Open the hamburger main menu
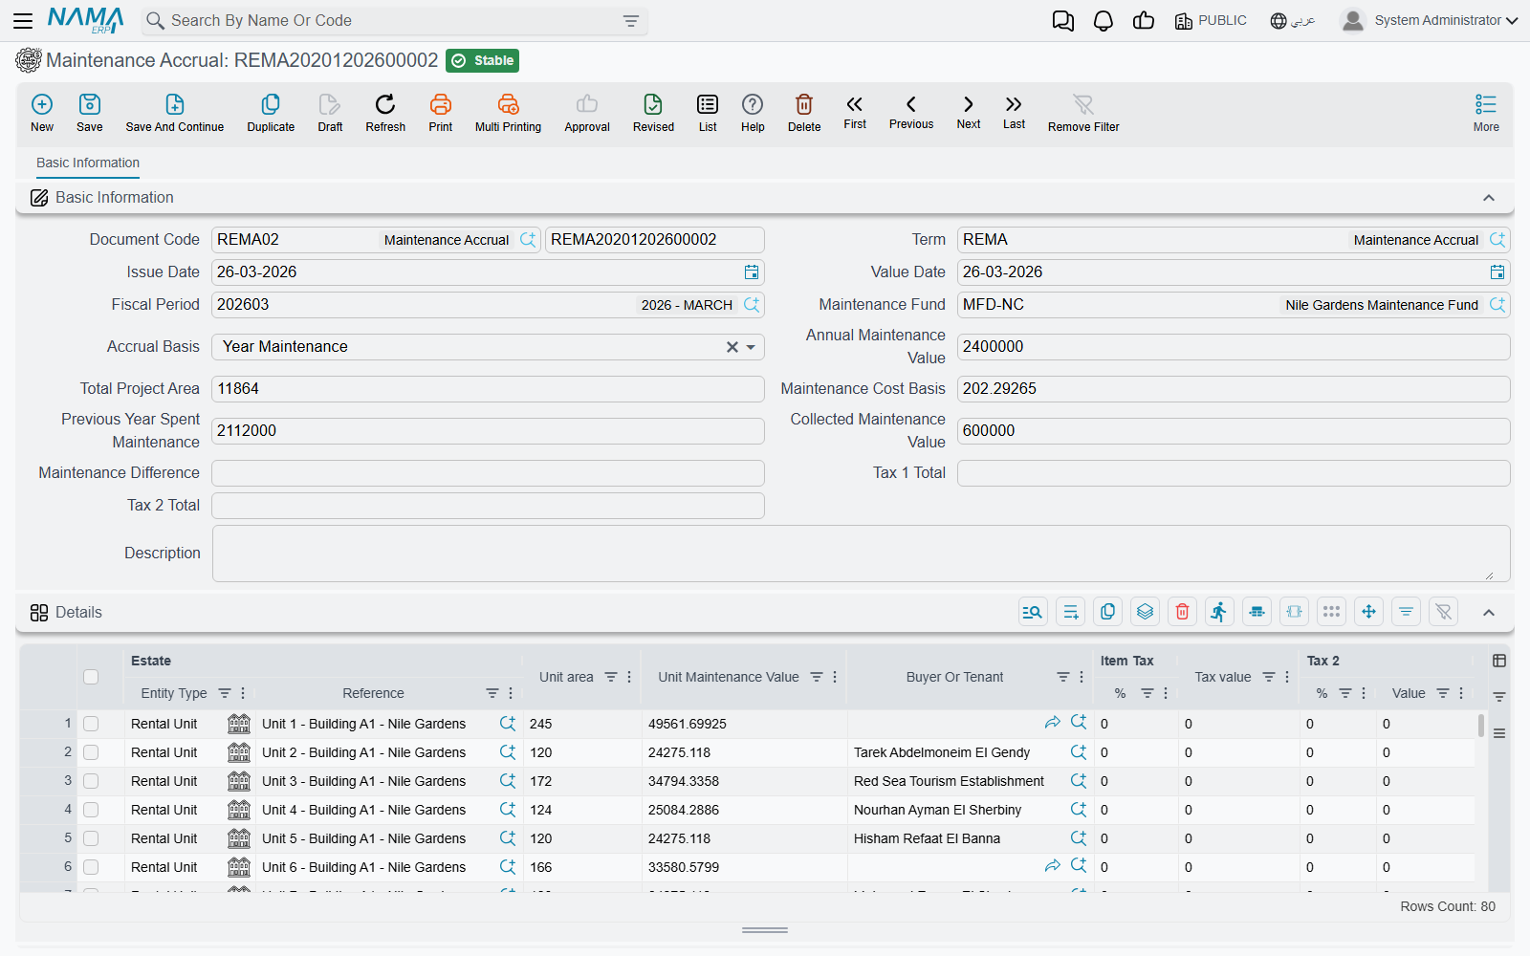 point(23,20)
